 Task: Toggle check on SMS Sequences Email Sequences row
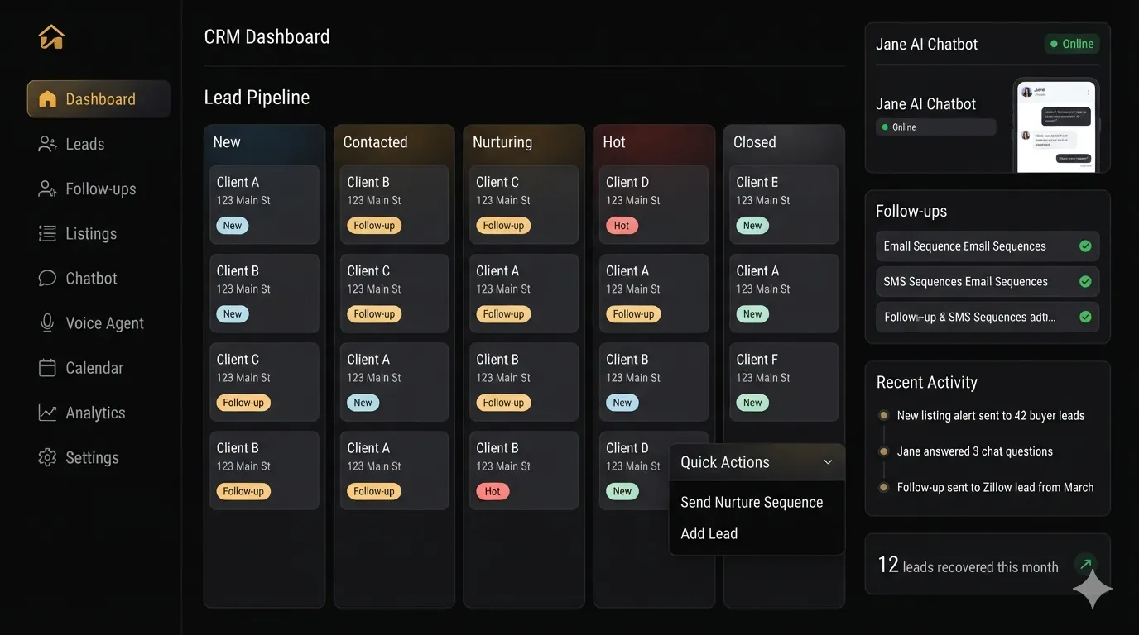click(1085, 281)
